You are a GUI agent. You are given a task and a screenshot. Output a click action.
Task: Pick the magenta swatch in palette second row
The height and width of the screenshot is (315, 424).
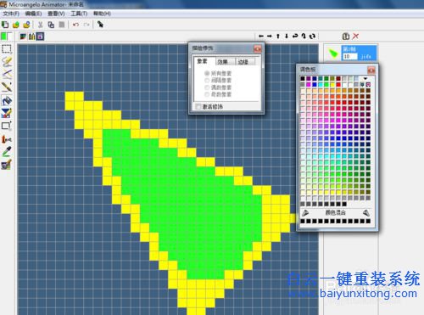coord(309,84)
